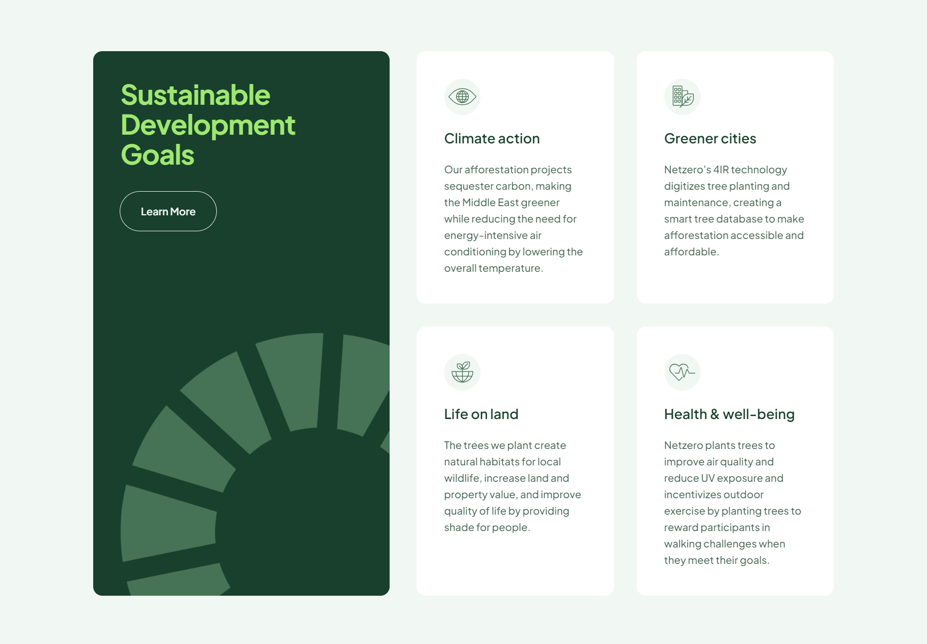927x644 pixels.
Task: Click the Sustainable Development Goals title
Action: pyautogui.click(x=208, y=125)
